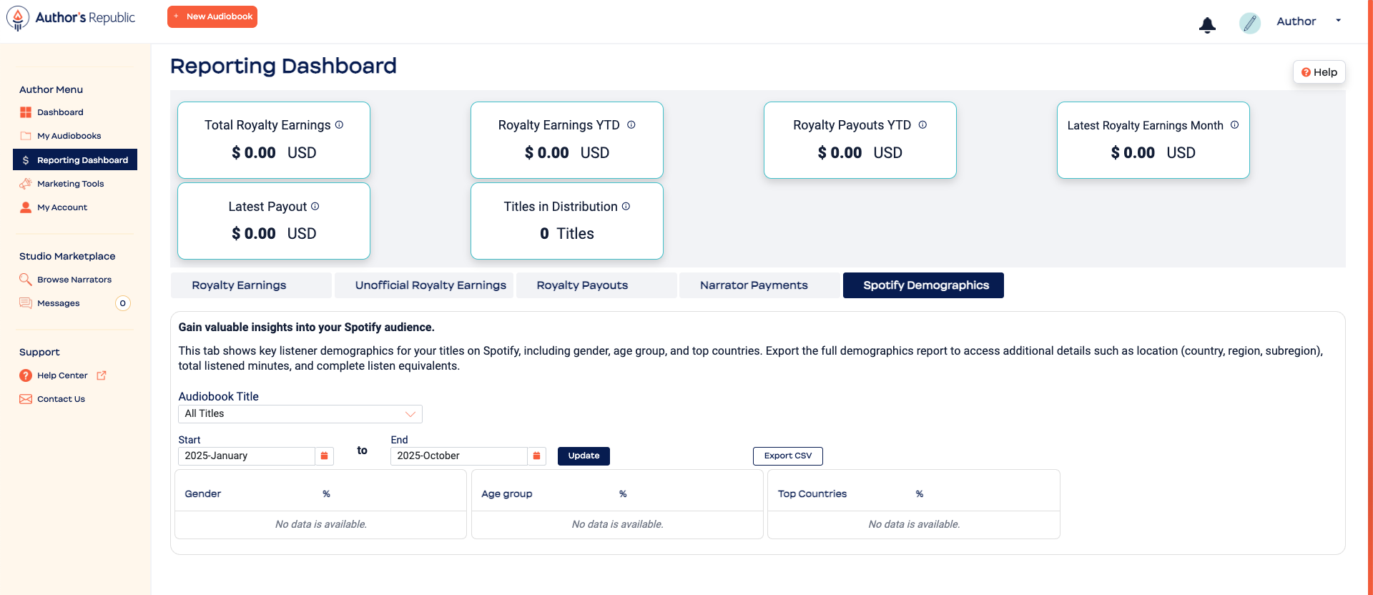
Task: Click the My Audiobooks folder icon
Action: coord(26,136)
